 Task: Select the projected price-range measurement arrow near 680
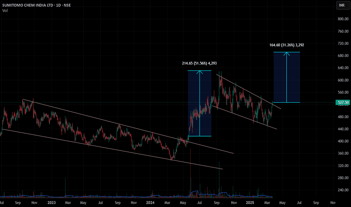(x=287, y=77)
